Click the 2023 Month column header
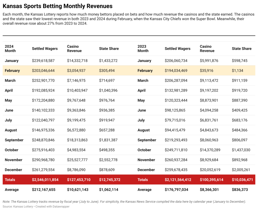 click(x=143, y=49)
